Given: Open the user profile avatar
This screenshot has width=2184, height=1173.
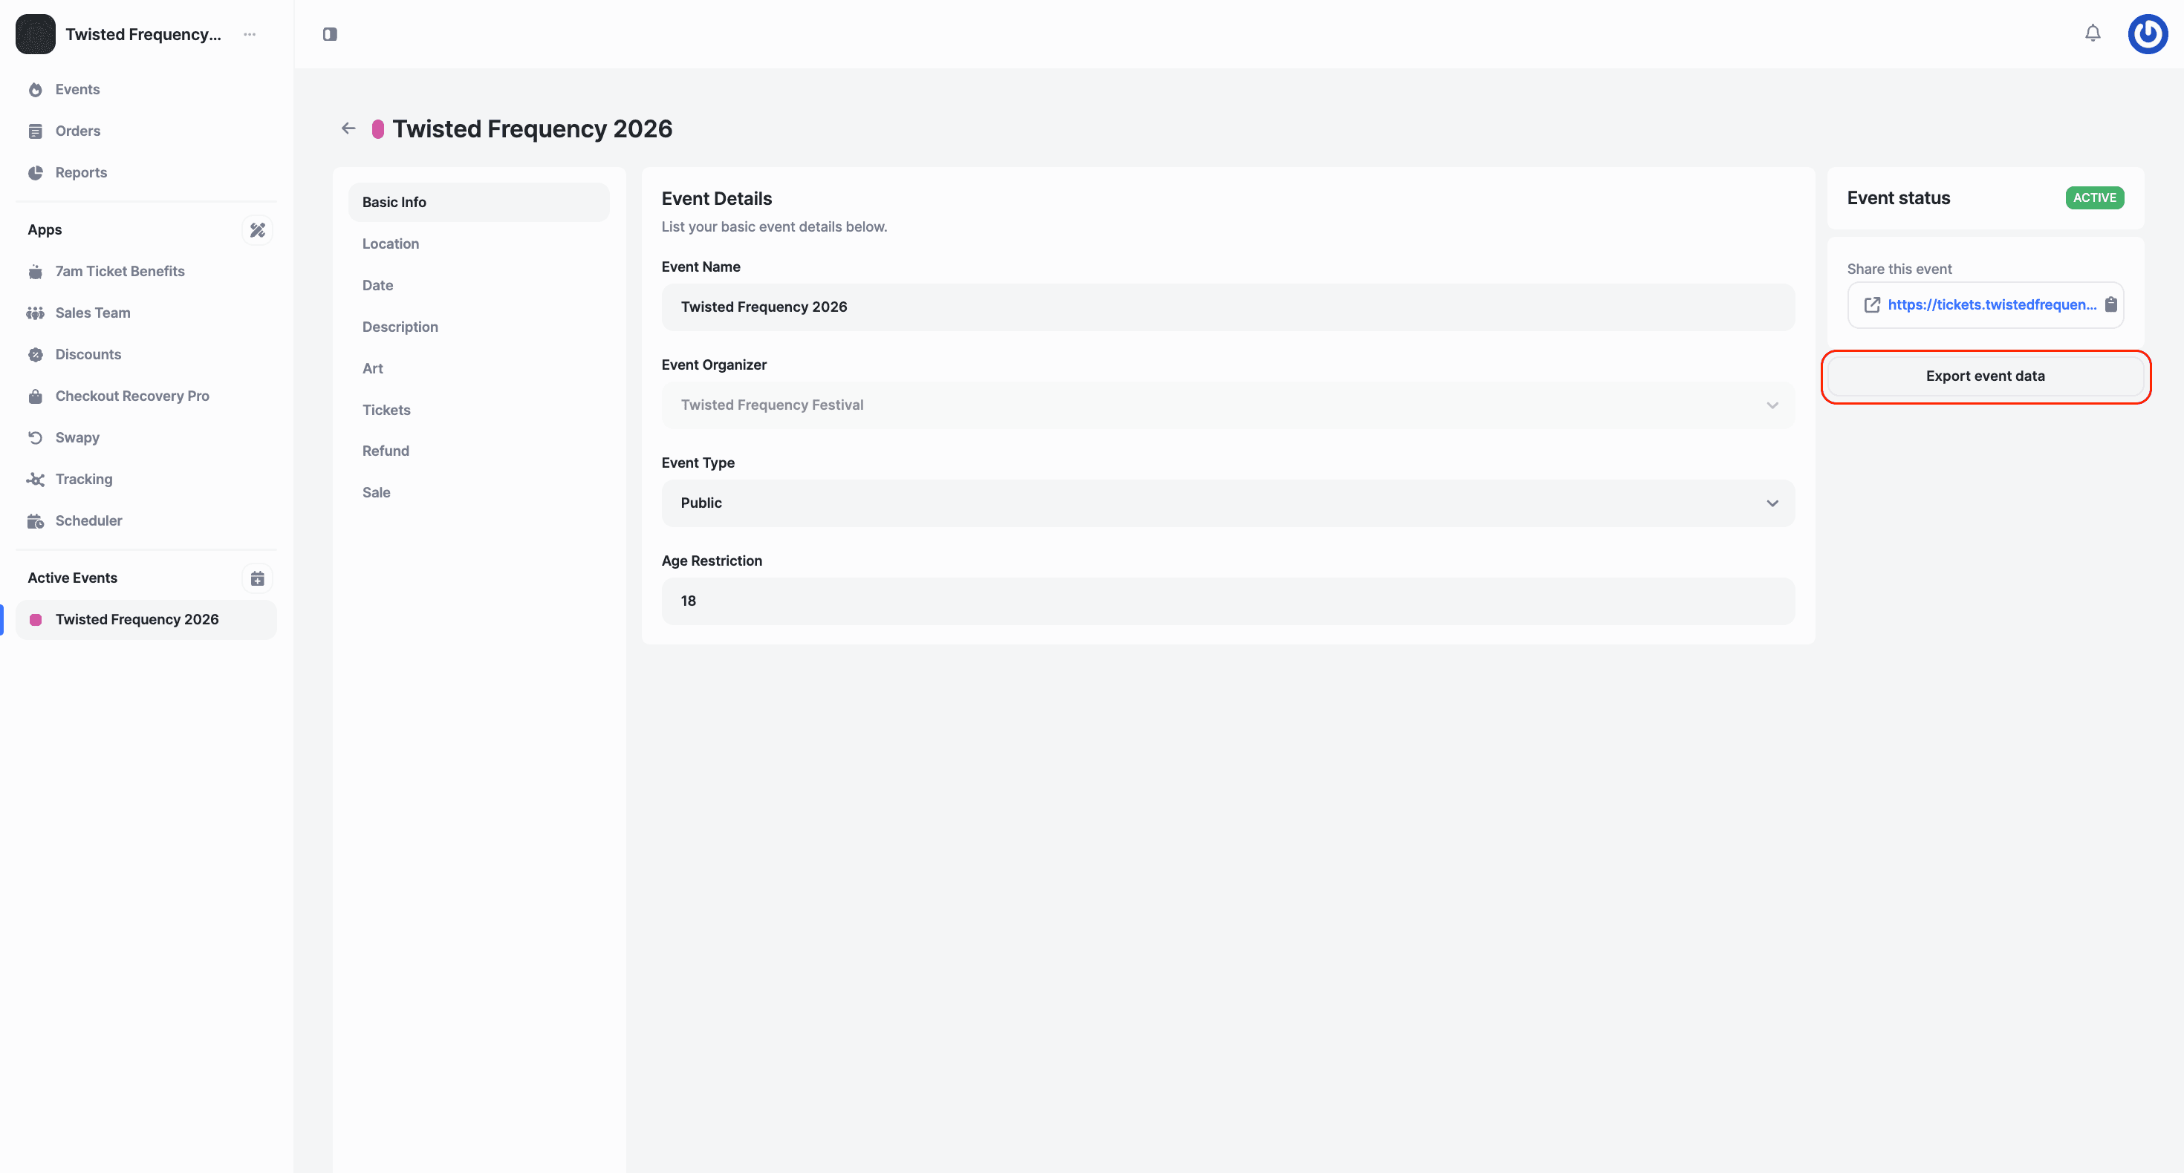Looking at the screenshot, I should 2148,34.
